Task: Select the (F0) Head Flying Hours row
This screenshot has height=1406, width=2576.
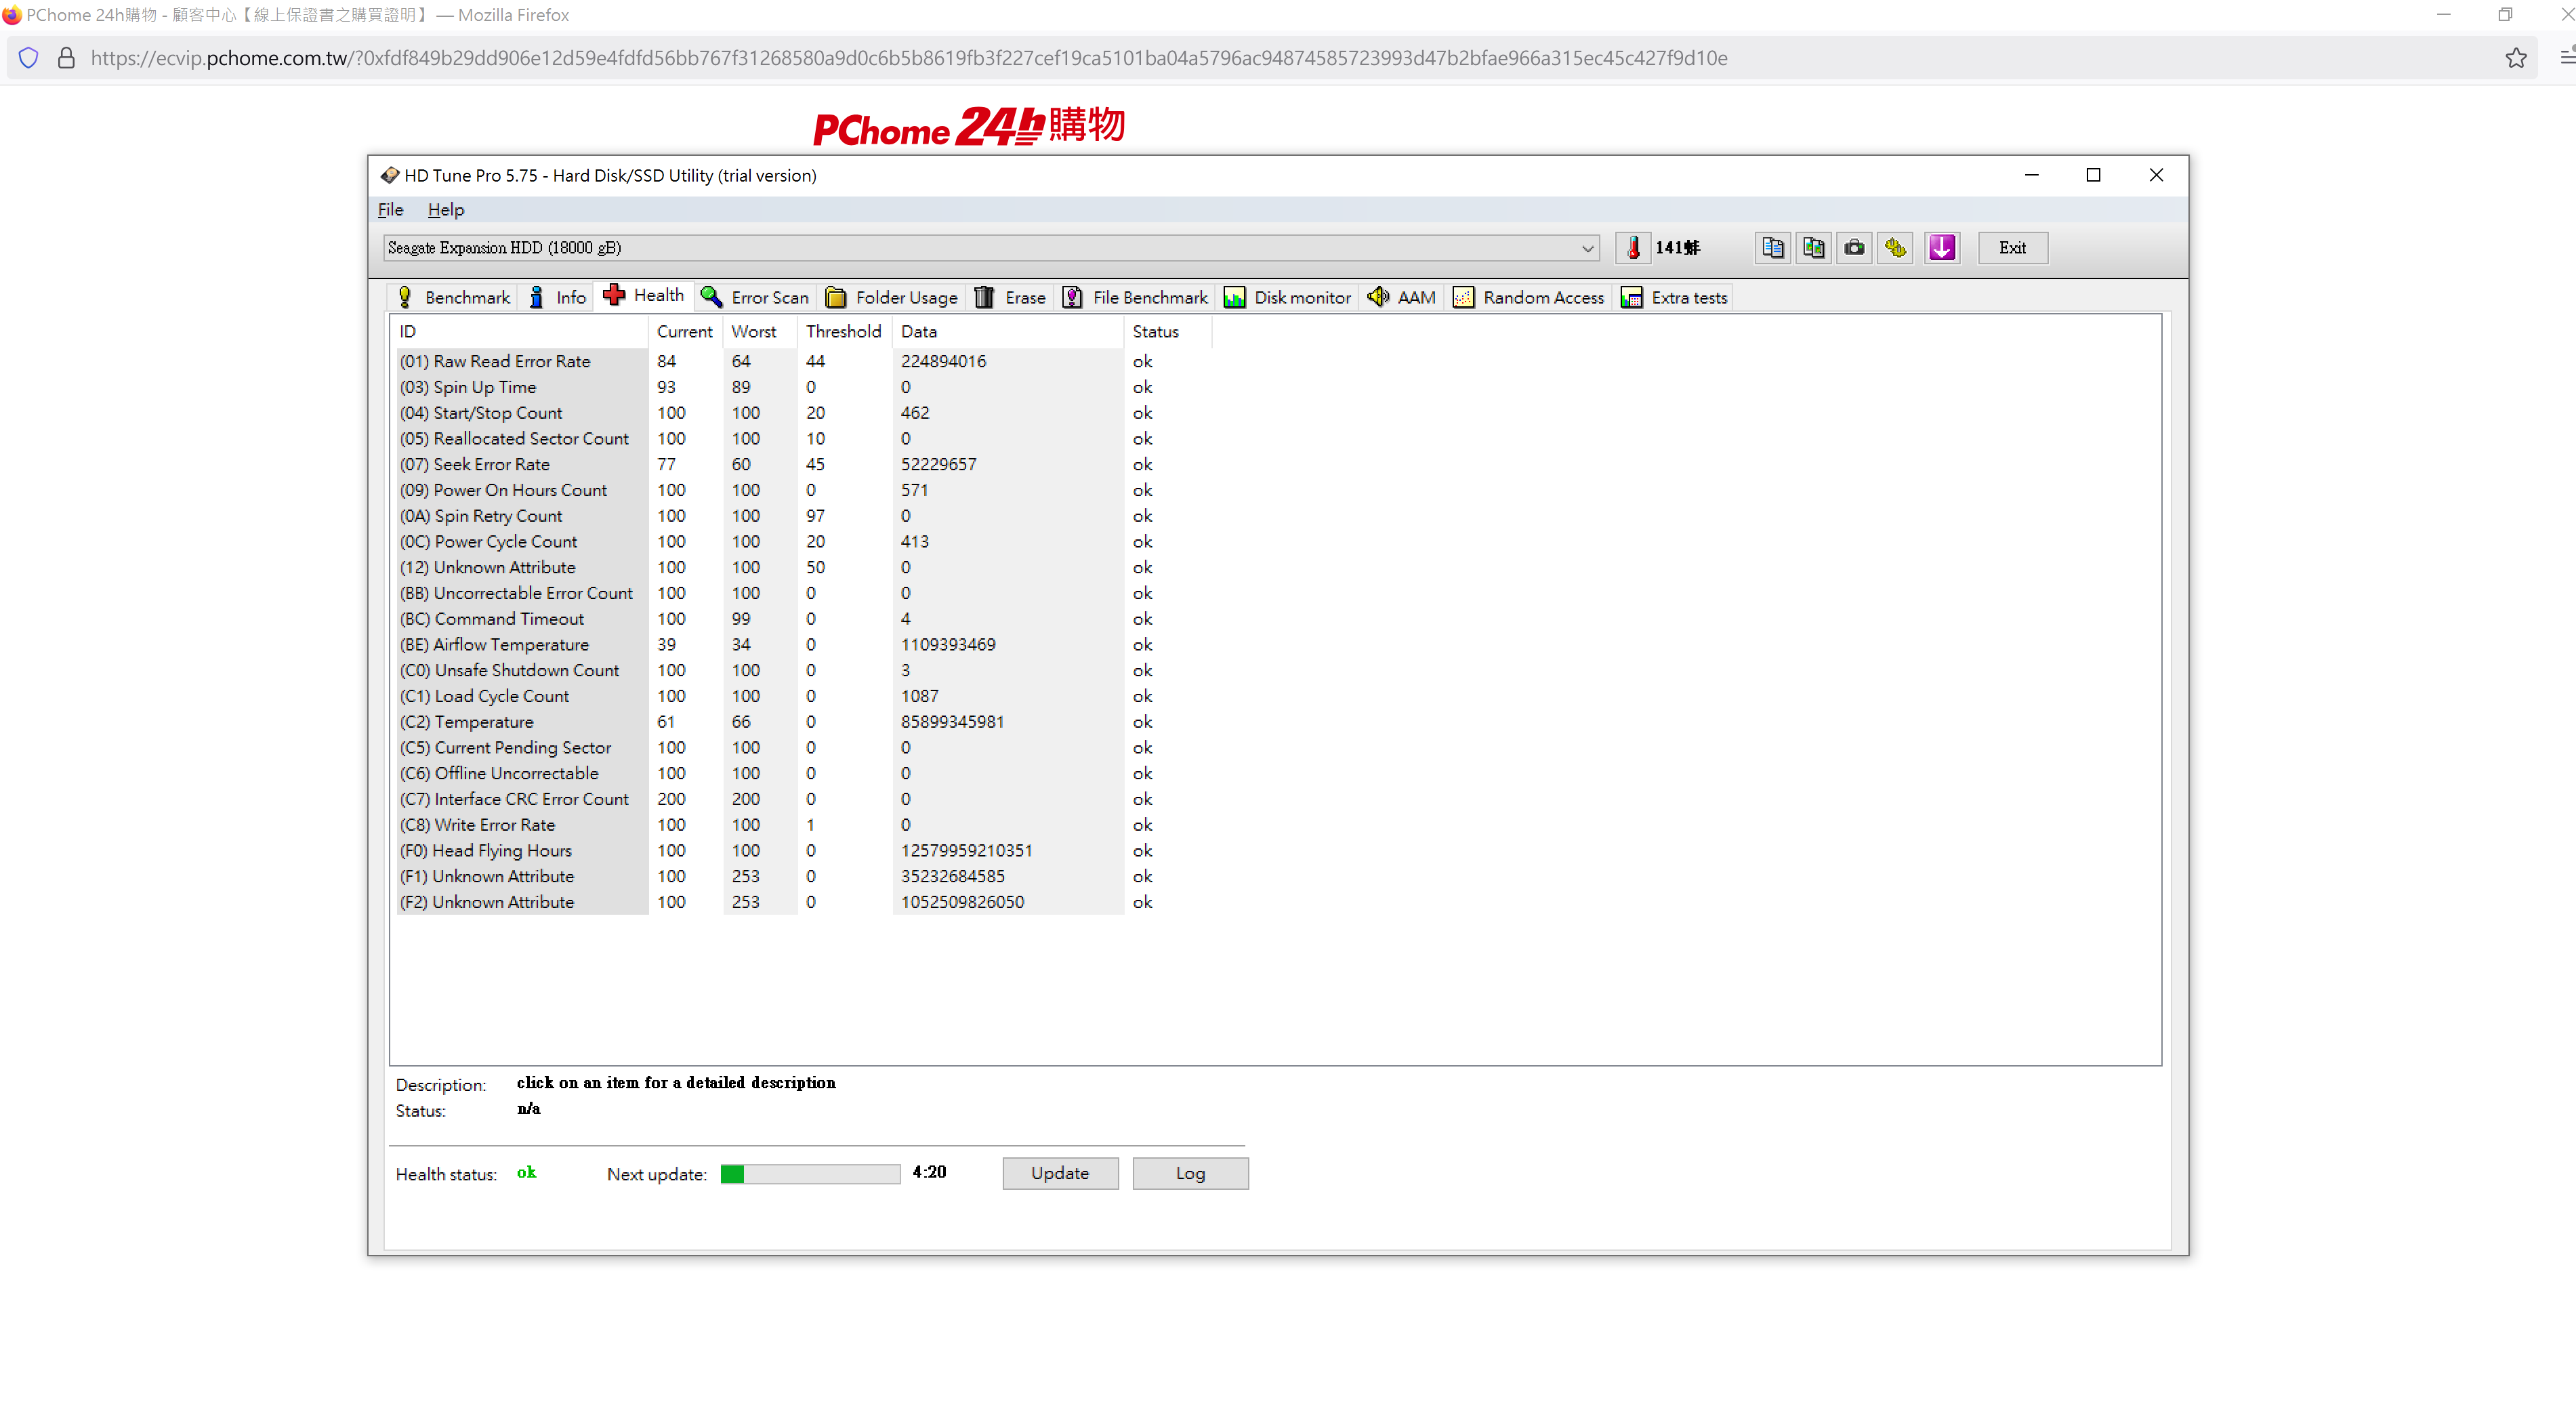Action: [x=805, y=850]
